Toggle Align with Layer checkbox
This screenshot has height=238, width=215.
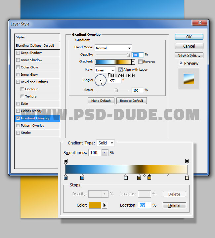point(120,69)
